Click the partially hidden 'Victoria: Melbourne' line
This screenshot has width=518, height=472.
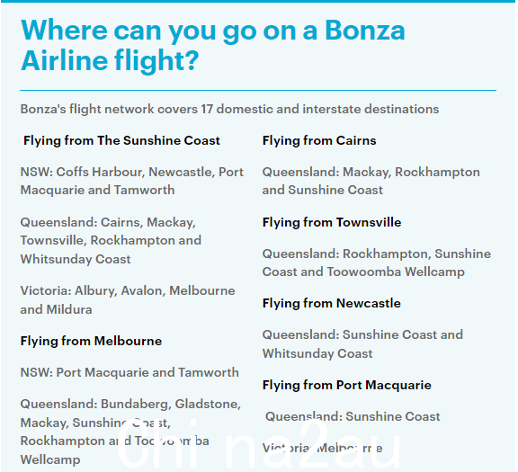[323, 449]
